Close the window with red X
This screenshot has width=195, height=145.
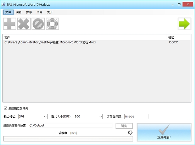[188, 4]
